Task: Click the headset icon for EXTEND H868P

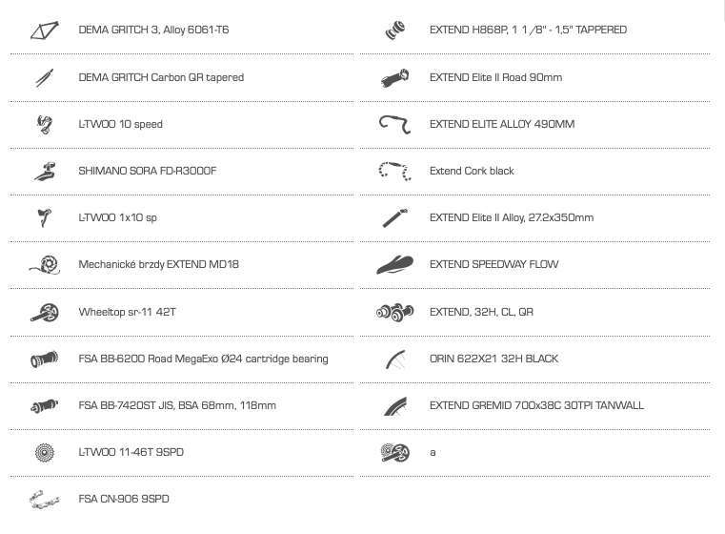Action: [394, 31]
